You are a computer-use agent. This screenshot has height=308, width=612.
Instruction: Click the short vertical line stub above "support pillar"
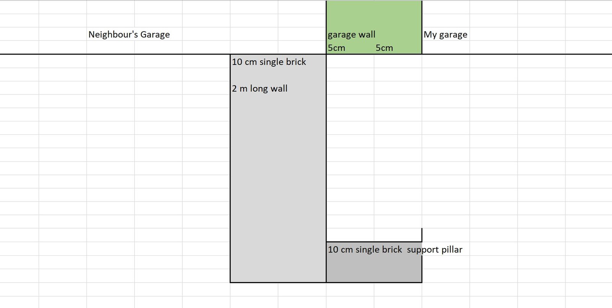point(422,234)
